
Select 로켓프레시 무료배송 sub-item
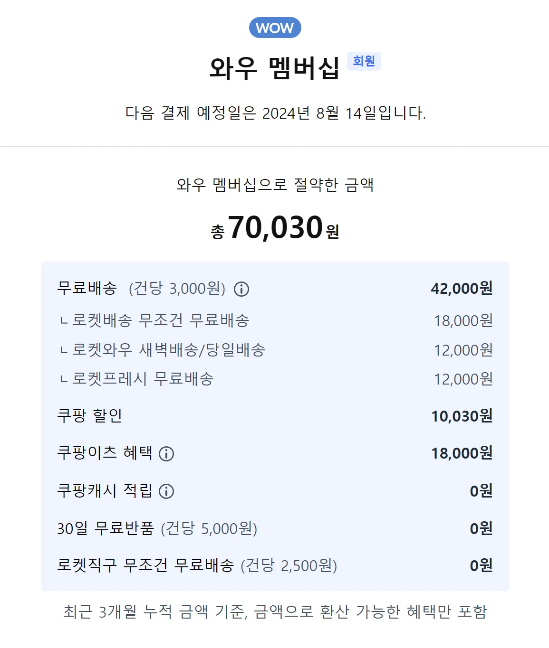tap(143, 379)
